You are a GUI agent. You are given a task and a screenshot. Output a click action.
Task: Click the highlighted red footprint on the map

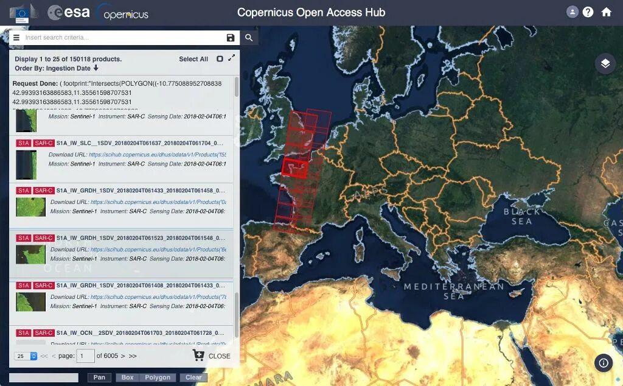point(295,167)
